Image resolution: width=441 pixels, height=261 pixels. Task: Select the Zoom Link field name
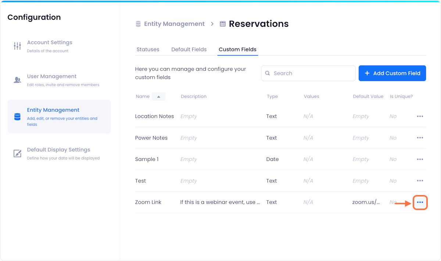tap(148, 202)
